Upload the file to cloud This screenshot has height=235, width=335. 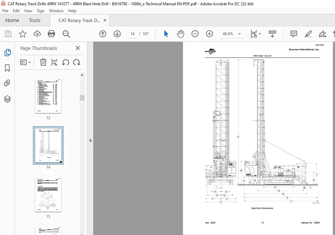tap(37, 34)
